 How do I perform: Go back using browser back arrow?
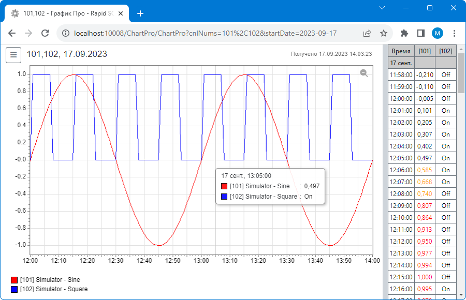point(12,33)
